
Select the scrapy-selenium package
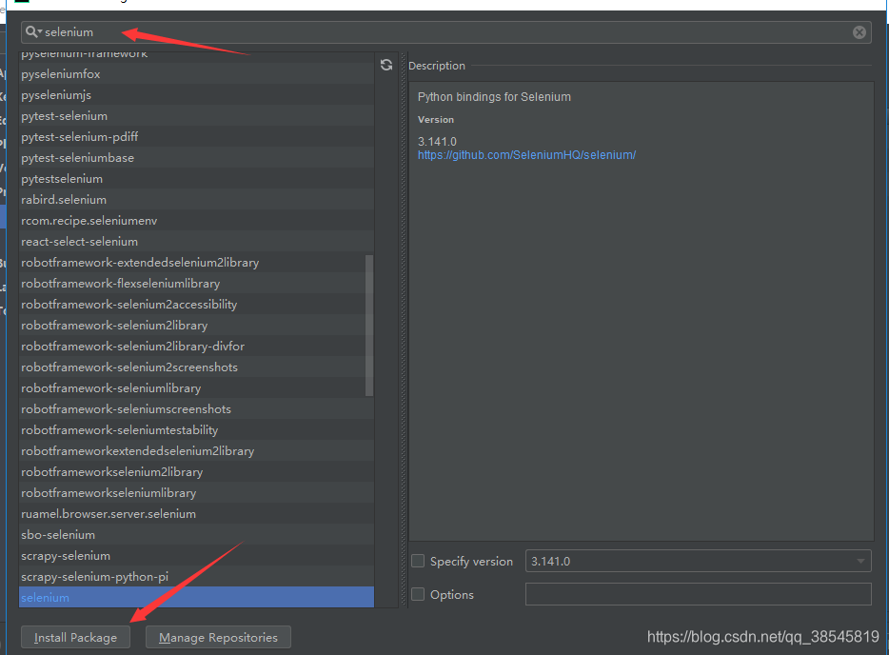[196, 556]
